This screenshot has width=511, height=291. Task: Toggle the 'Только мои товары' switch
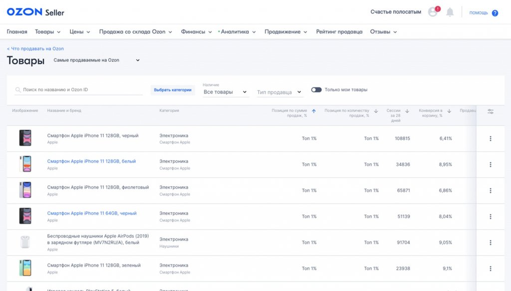(x=316, y=90)
